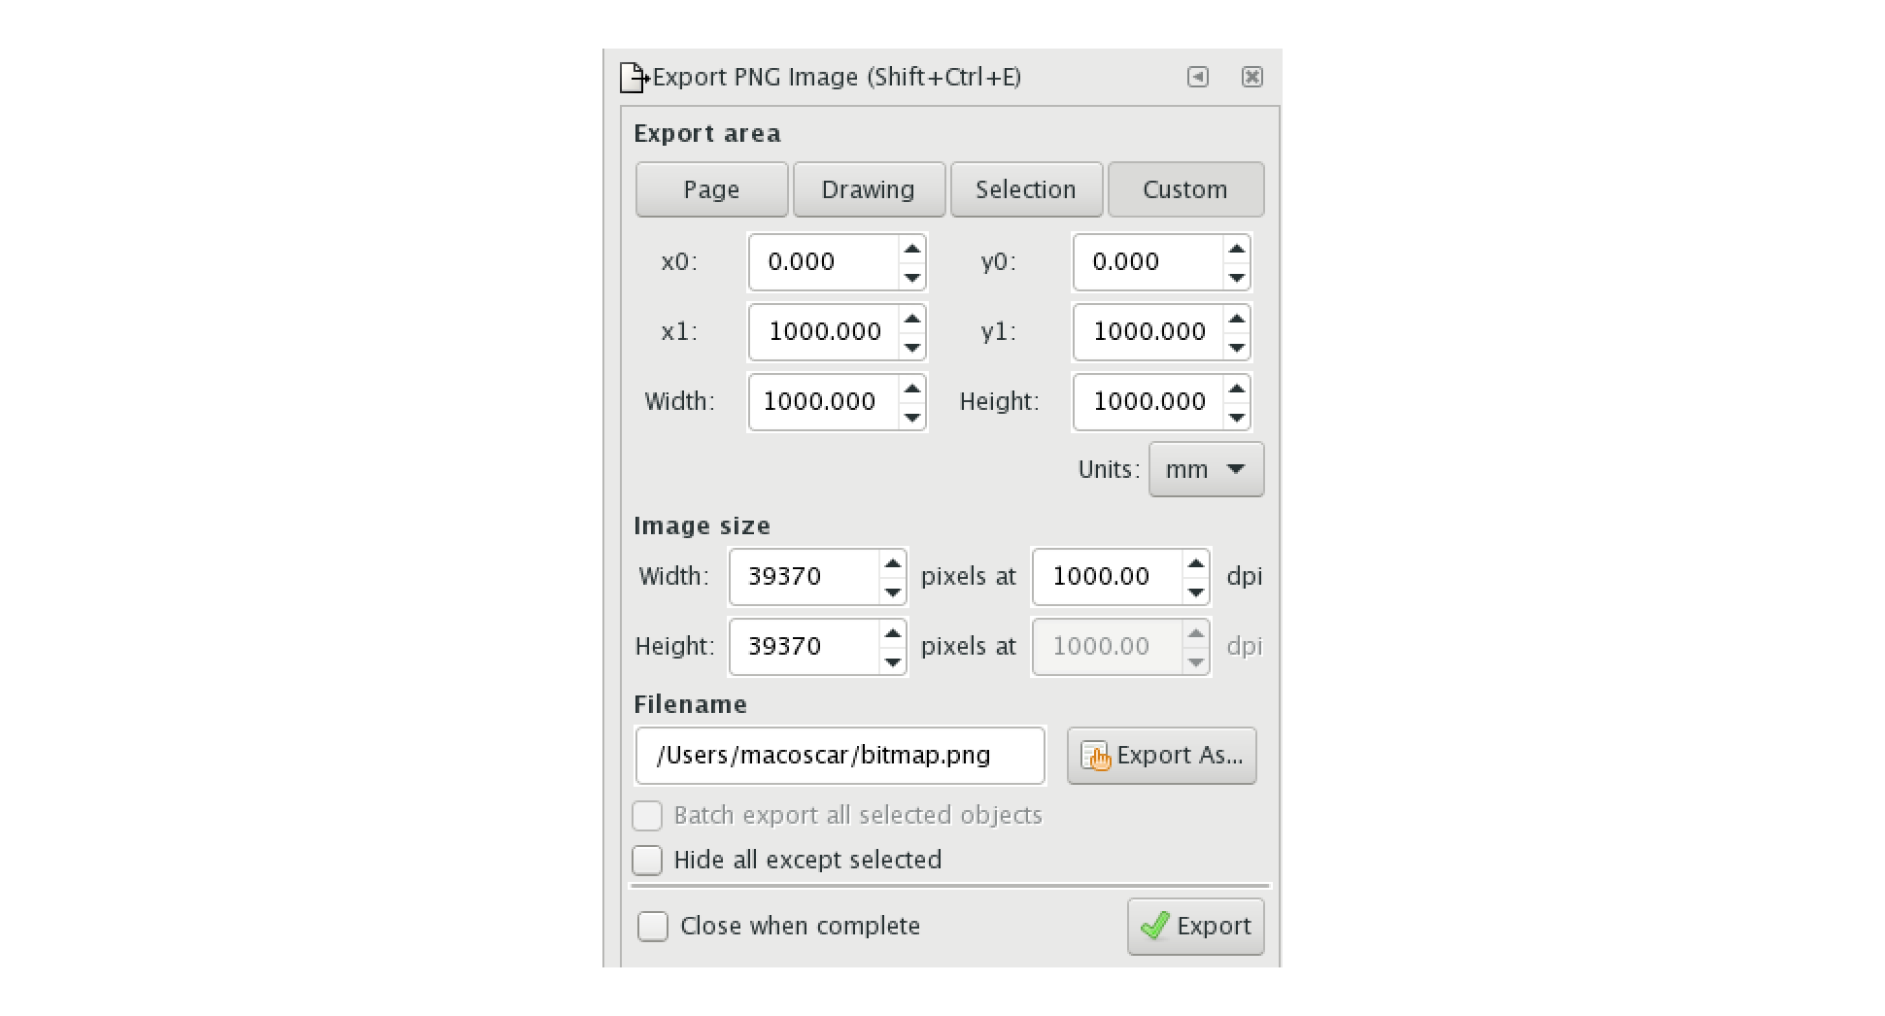The image size is (1885, 1016).
Task: Select the Page export area
Action: click(711, 189)
